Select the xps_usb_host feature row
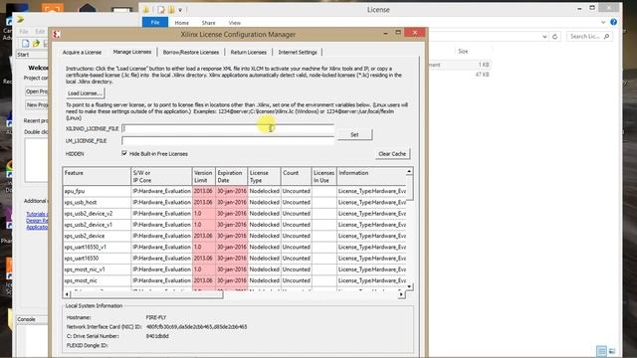This screenshot has width=637, height=358. (x=235, y=202)
